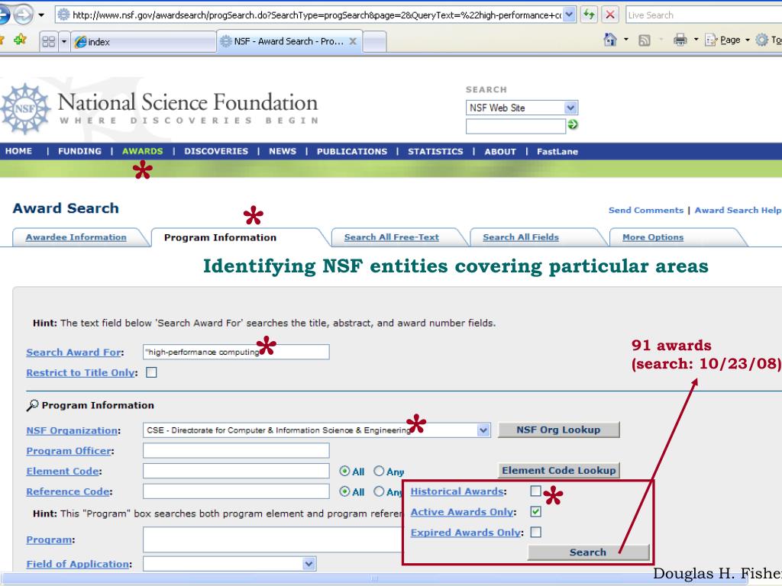
Task: Open the FUNDING navigation item
Action: 79,151
